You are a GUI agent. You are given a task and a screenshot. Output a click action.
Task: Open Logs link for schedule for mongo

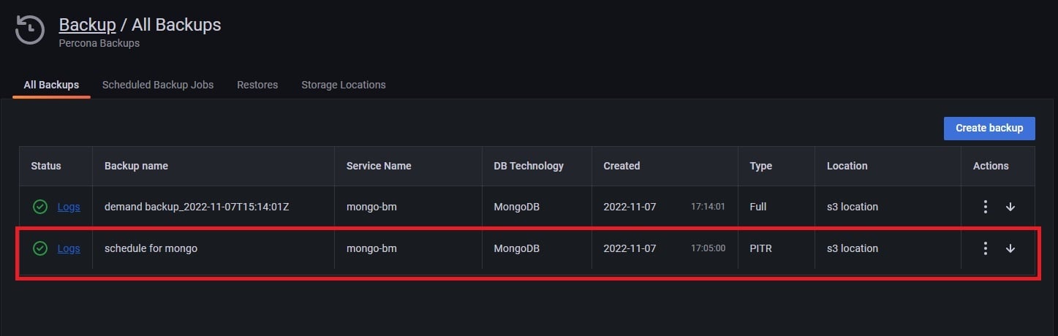tap(69, 248)
